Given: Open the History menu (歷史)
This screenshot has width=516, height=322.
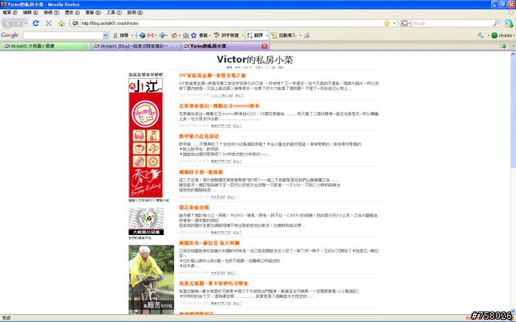Looking at the screenshot, I should coord(72,13).
